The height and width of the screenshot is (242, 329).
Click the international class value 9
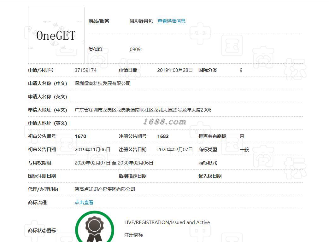[241, 70]
